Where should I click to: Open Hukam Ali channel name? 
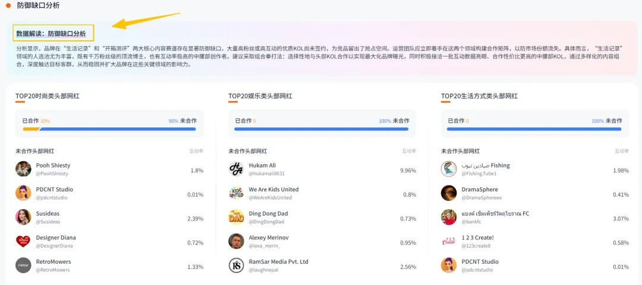point(263,165)
